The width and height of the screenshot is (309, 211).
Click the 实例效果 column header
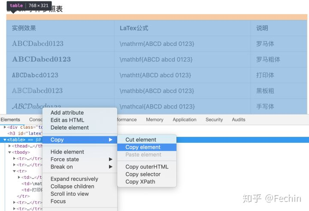[x=61, y=28]
